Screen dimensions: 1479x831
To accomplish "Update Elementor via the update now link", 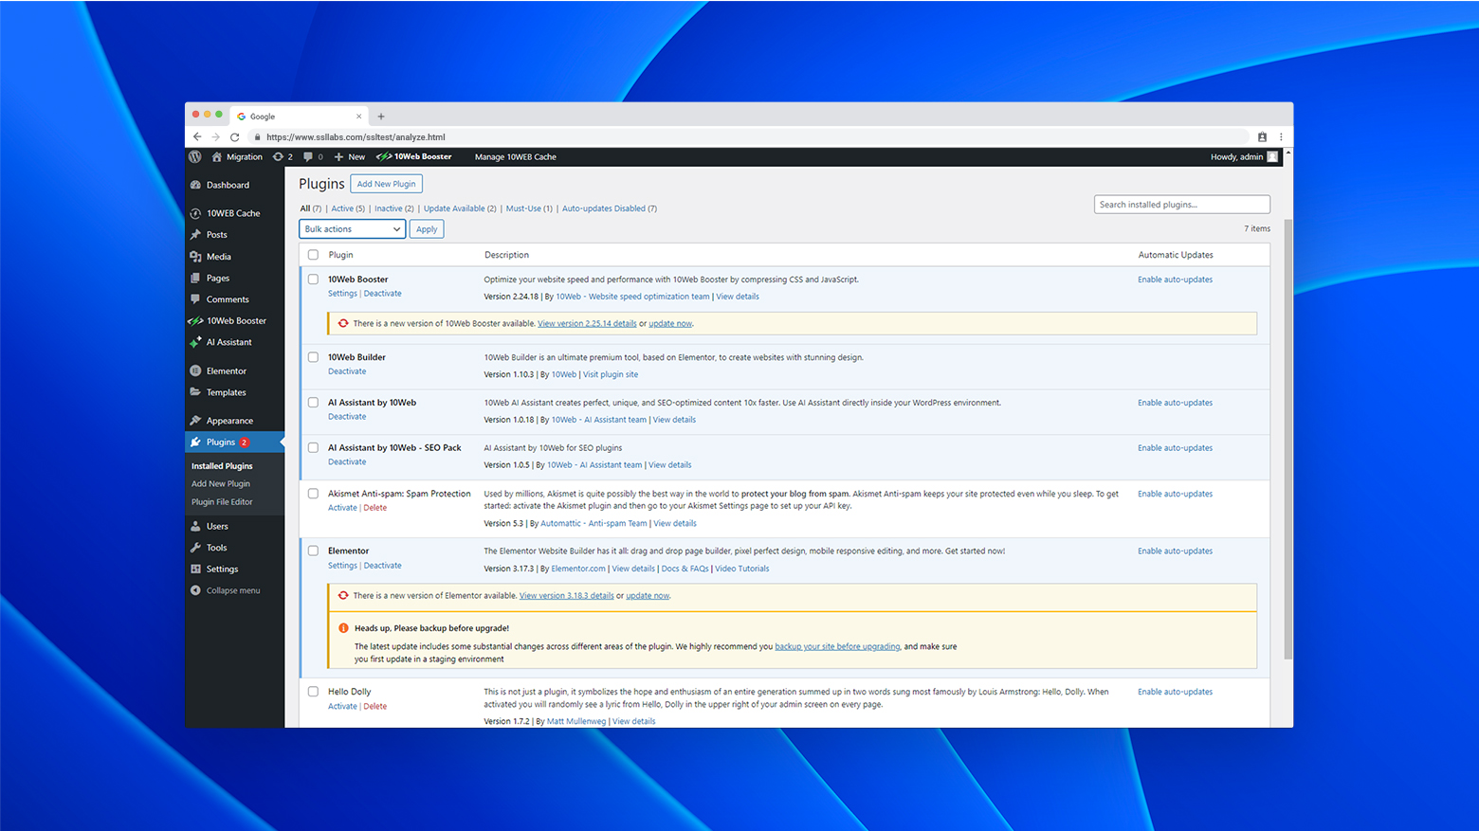I will [x=647, y=595].
